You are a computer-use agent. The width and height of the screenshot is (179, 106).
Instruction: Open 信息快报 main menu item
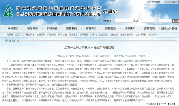pyautogui.click(x=130, y=28)
